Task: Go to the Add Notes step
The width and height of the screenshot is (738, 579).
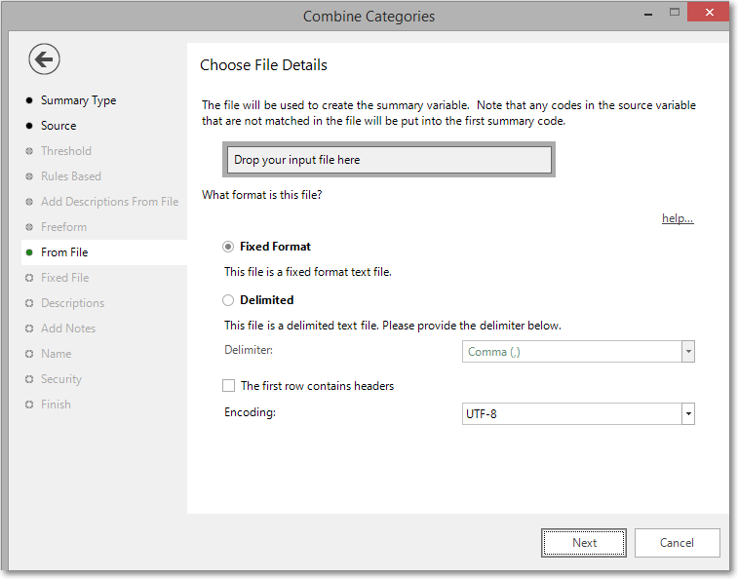Action: 68,328
